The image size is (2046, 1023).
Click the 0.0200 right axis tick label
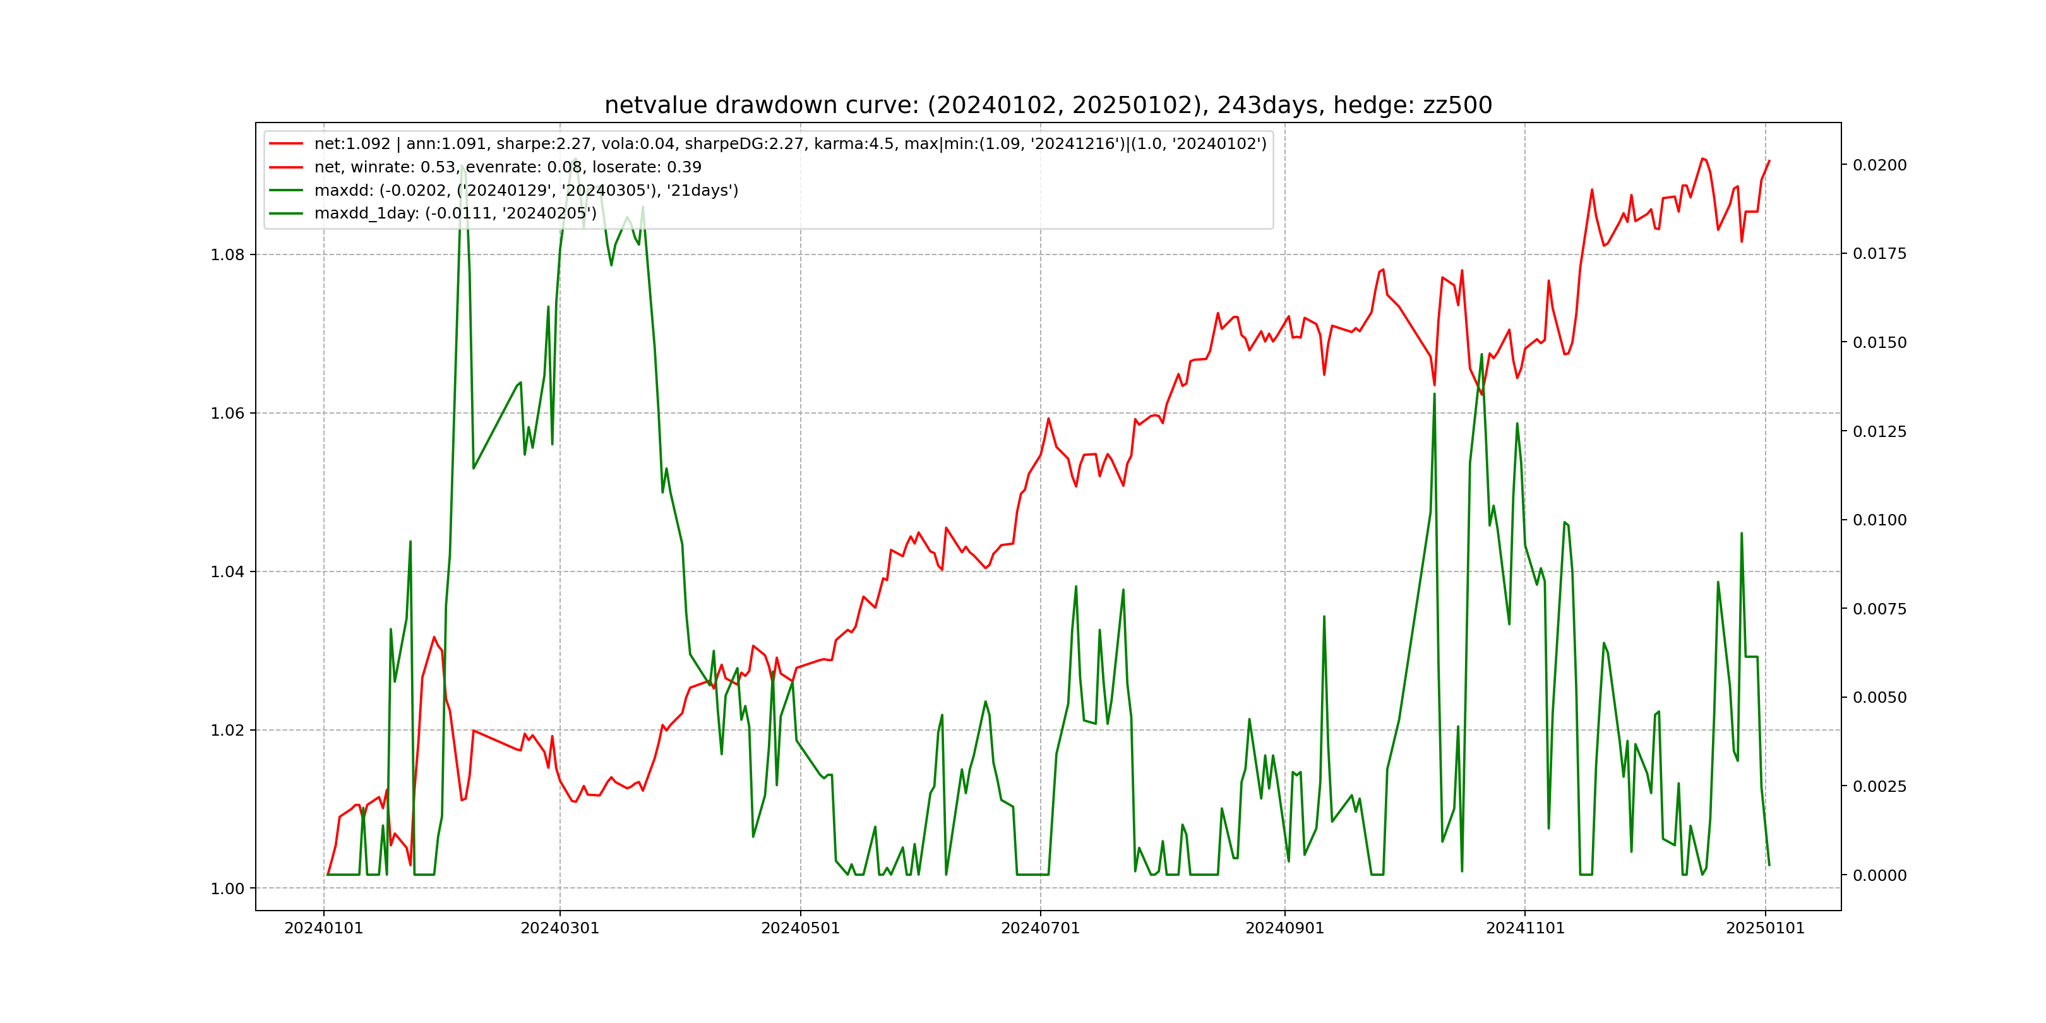(x=1879, y=165)
